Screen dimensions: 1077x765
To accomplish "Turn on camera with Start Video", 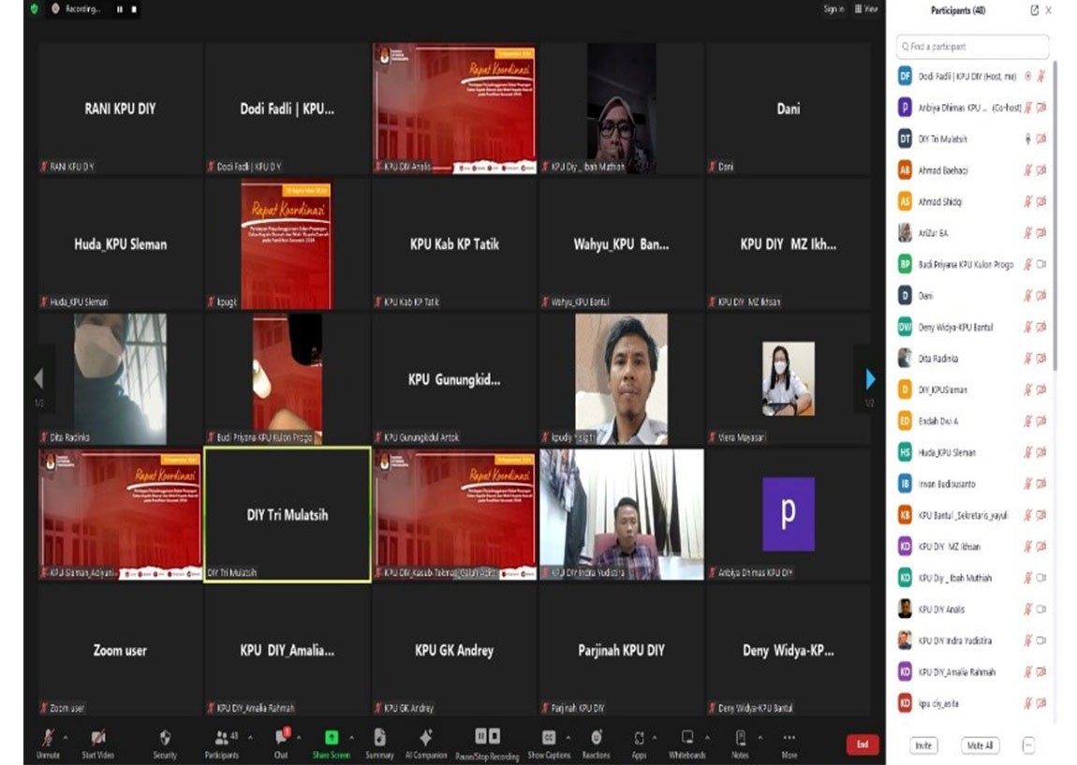I will [98, 738].
